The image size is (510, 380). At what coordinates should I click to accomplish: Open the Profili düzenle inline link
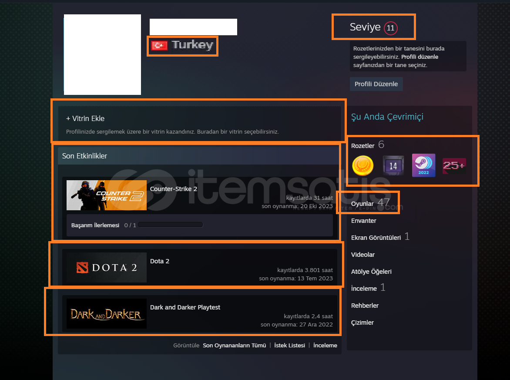(x=419, y=57)
